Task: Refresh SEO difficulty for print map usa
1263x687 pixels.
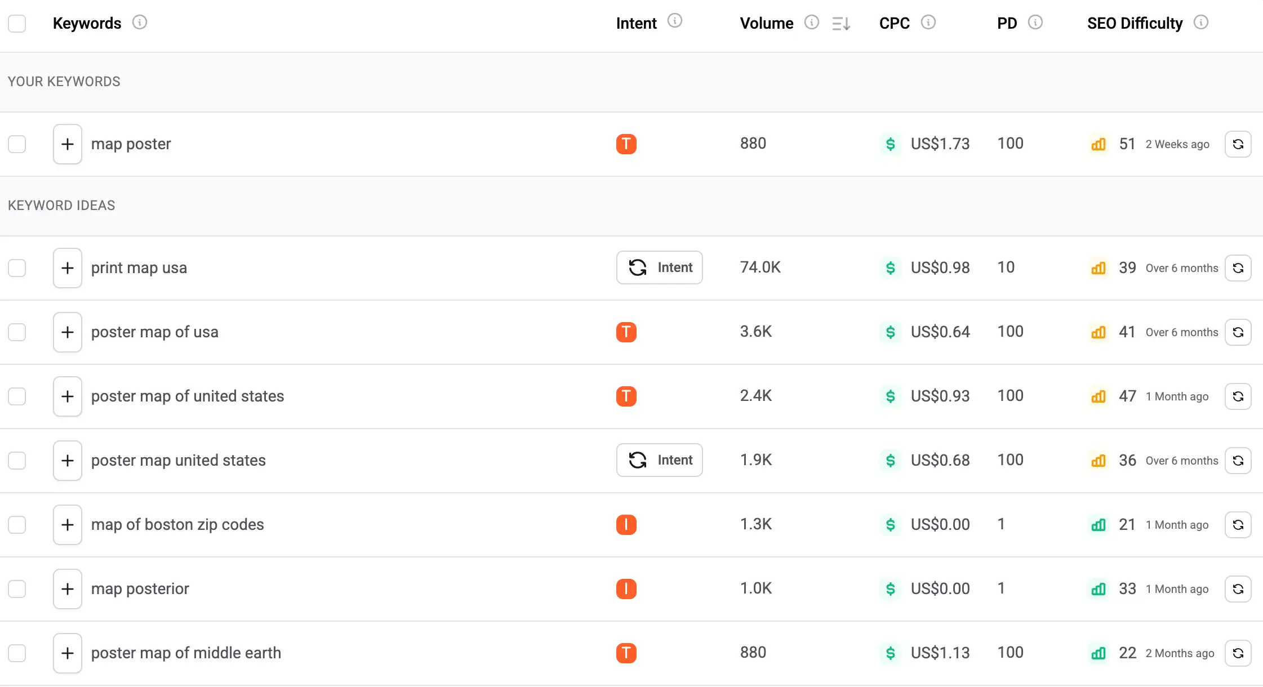Action: (1238, 268)
